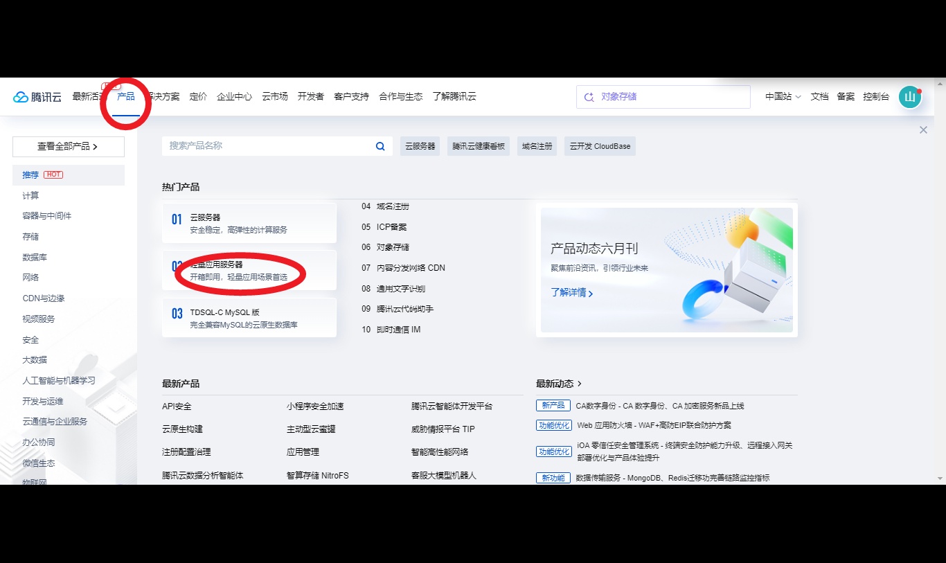Select the 容器与中间件 category
This screenshot has width=946, height=563.
pyautogui.click(x=47, y=216)
